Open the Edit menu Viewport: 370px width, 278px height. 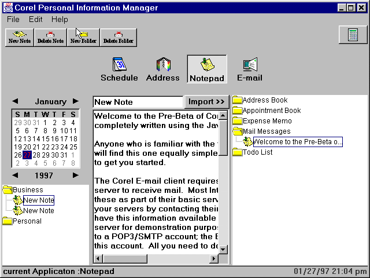coord(35,19)
